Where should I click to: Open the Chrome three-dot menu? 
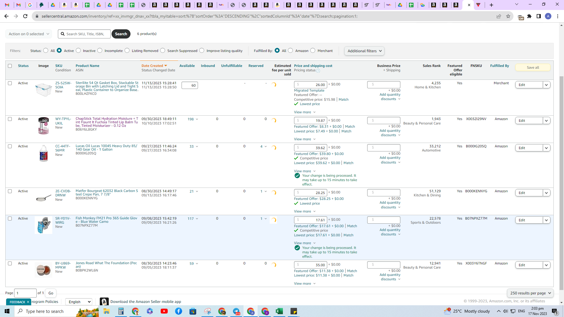tap(558, 16)
